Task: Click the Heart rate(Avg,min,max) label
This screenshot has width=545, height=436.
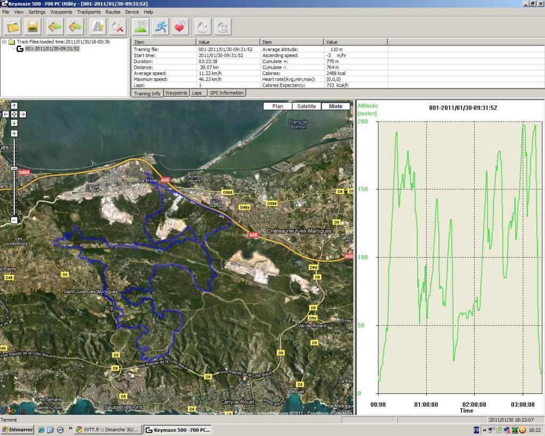Action: pos(289,79)
